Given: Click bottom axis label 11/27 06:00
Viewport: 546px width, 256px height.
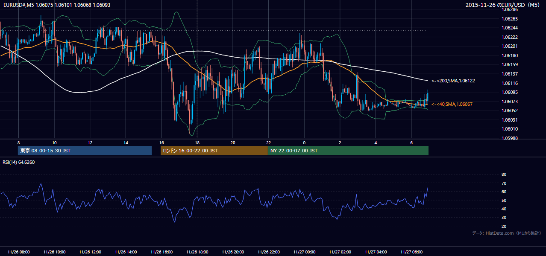Looking at the screenshot, I should coord(411,252).
